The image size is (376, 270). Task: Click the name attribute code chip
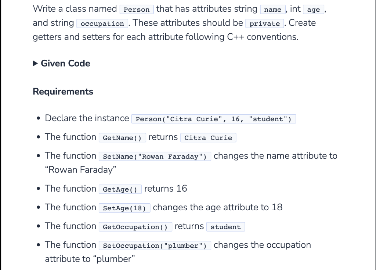272,10
